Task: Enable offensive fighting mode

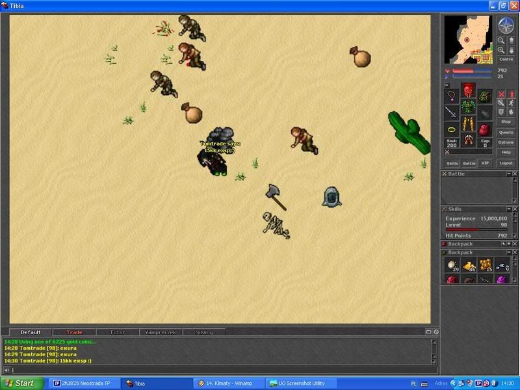Action: click(501, 94)
